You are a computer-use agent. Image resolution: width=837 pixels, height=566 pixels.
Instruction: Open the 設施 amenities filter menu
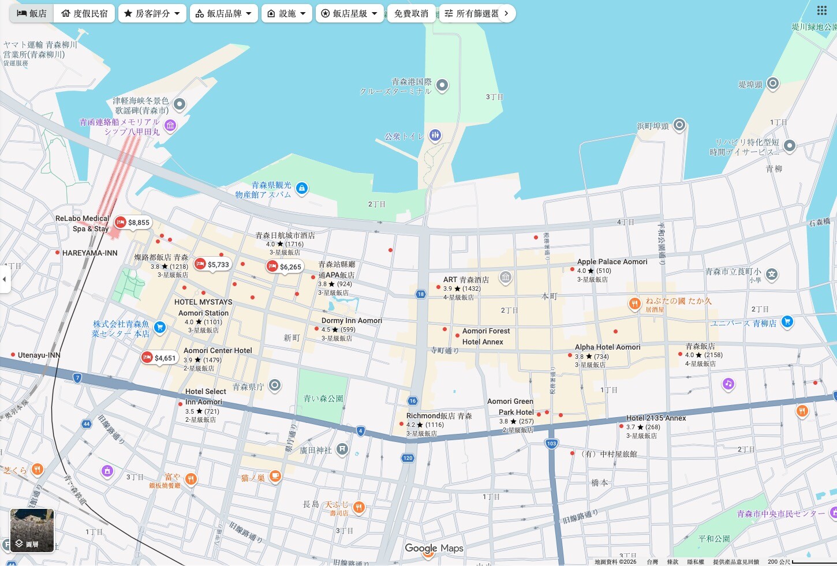click(286, 13)
